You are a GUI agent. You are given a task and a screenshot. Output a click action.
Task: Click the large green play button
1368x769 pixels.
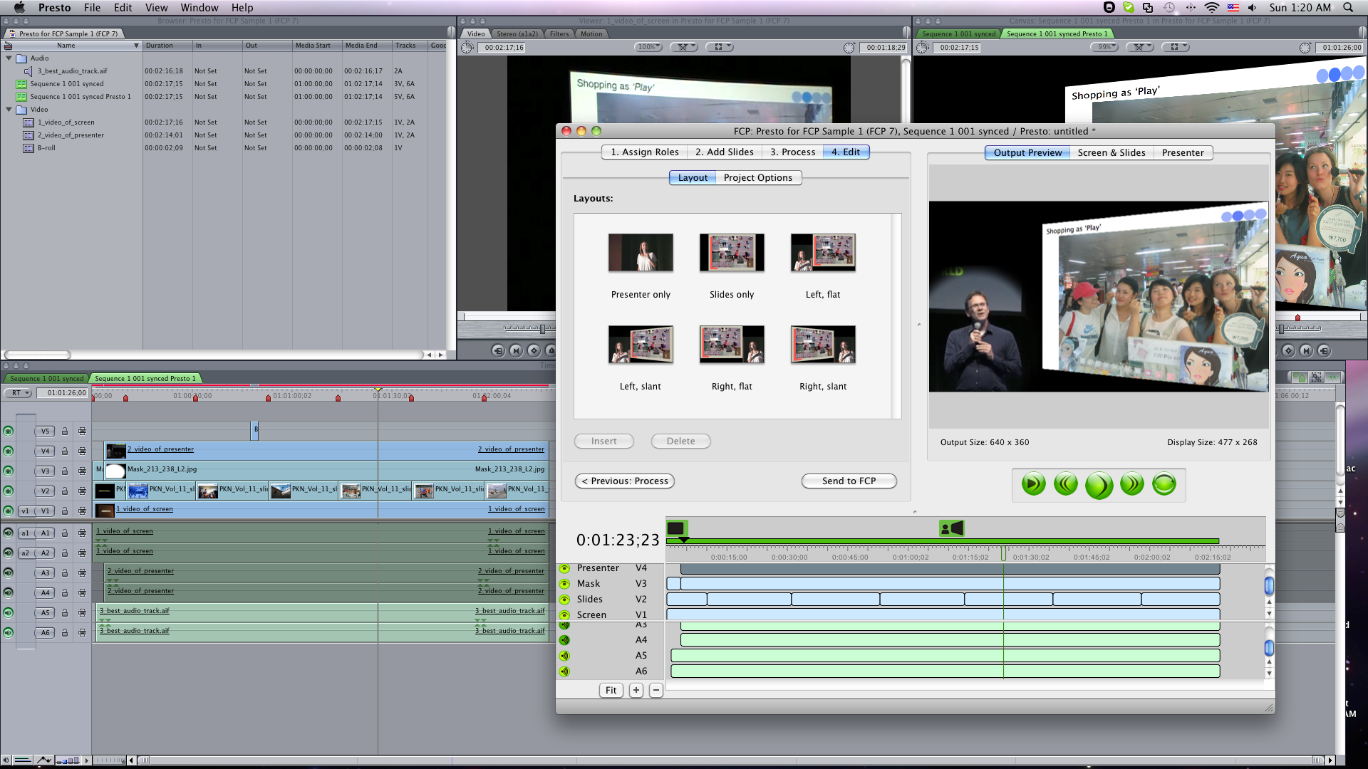[1099, 485]
